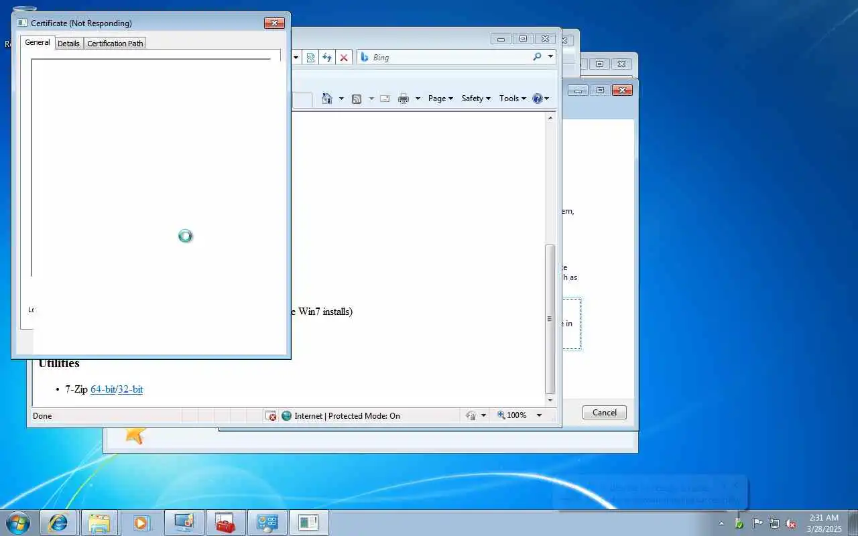Click the Utilities heading text

click(x=59, y=363)
